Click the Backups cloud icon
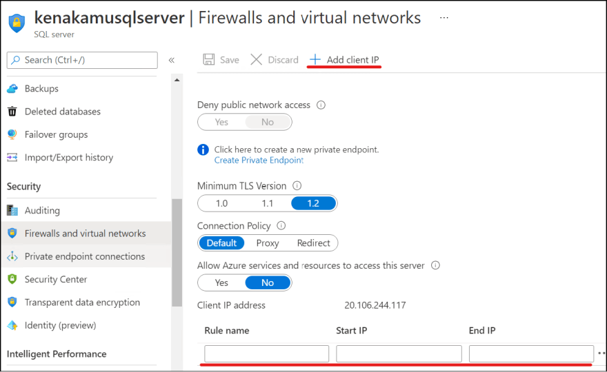Screen dimensions: 607x372 (x=12, y=89)
